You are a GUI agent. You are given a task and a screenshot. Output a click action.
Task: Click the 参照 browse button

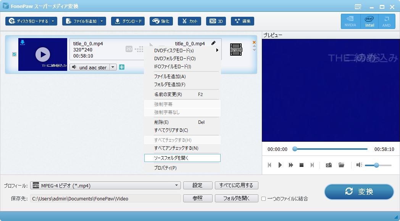click(x=197, y=199)
